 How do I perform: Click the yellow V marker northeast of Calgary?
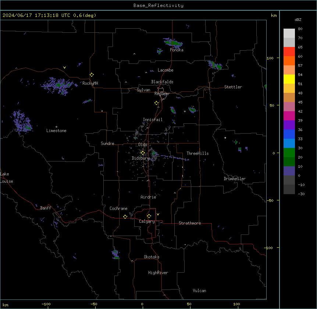point(158,214)
